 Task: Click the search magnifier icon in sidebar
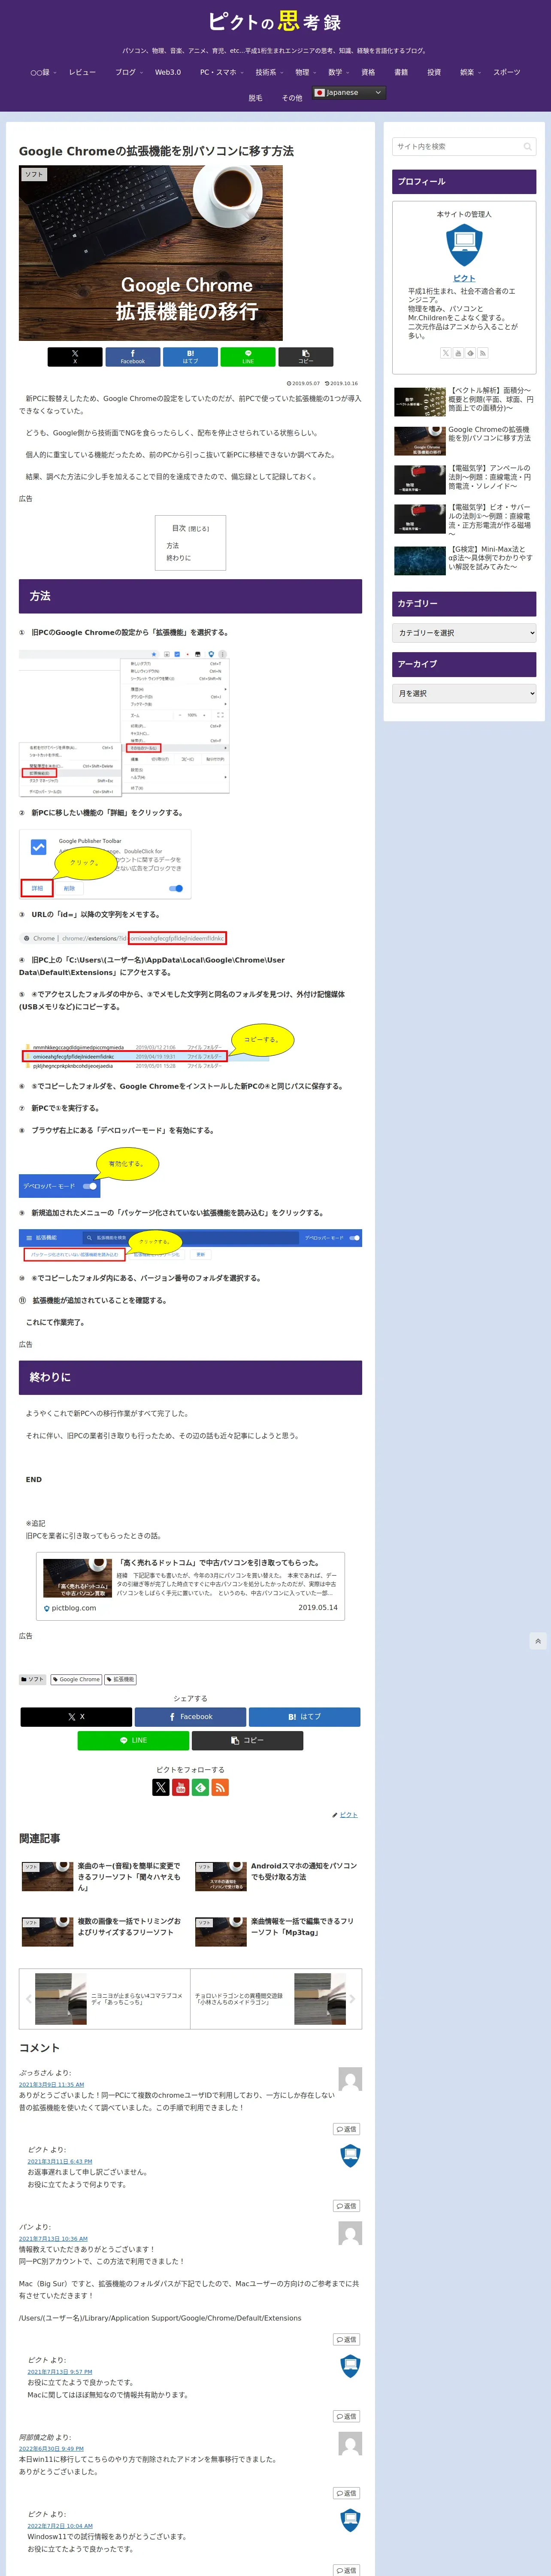coord(527,147)
